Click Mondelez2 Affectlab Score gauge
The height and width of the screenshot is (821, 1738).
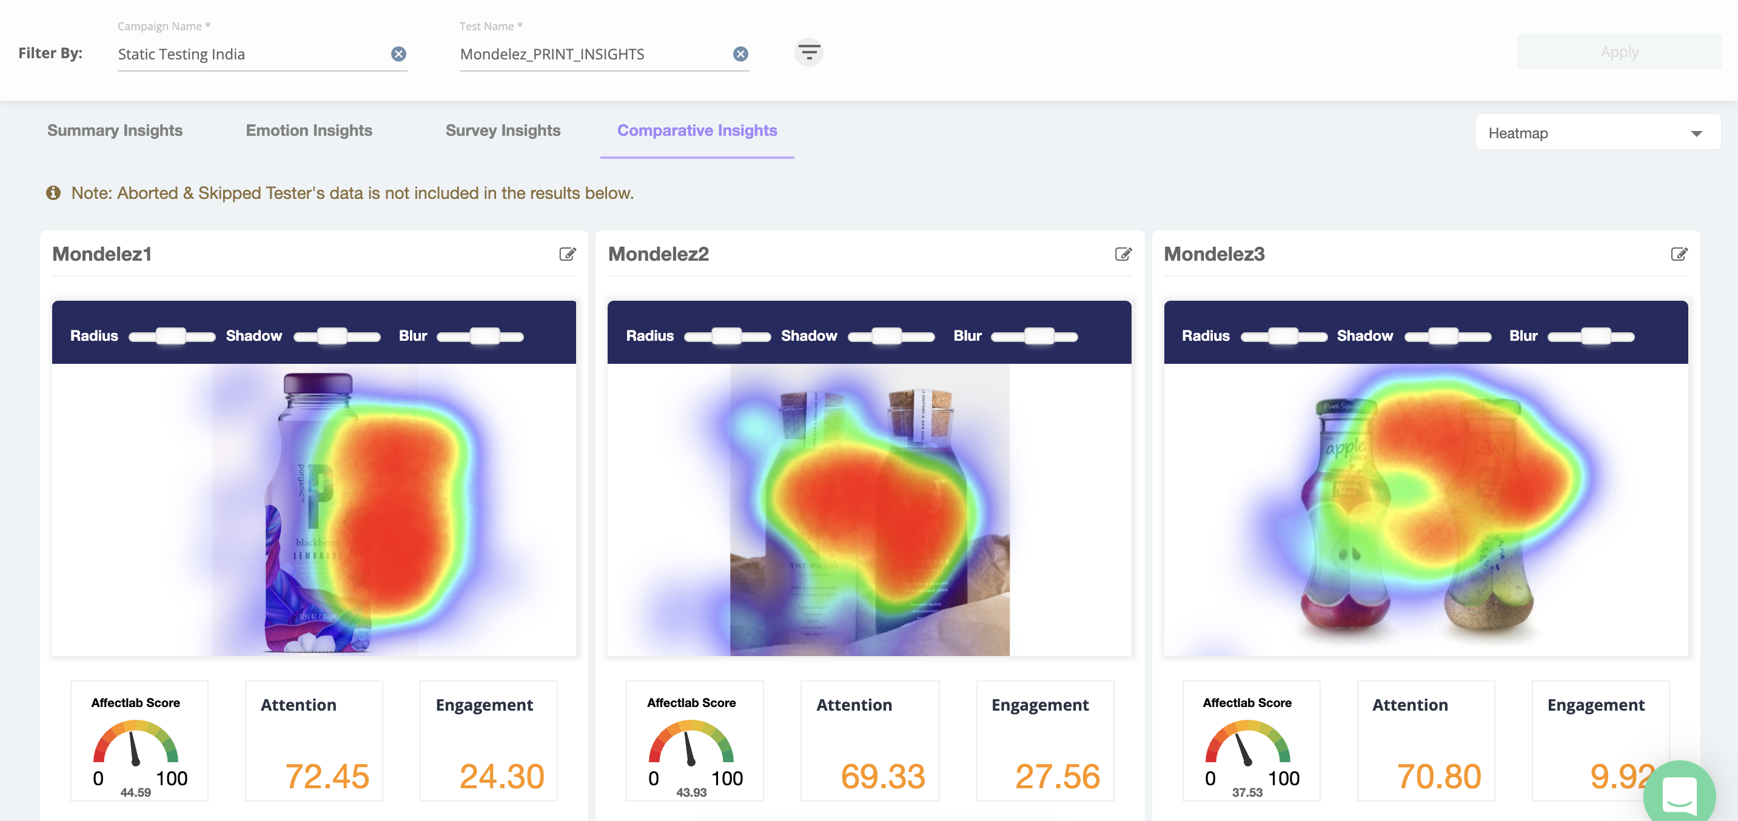click(x=691, y=743)
